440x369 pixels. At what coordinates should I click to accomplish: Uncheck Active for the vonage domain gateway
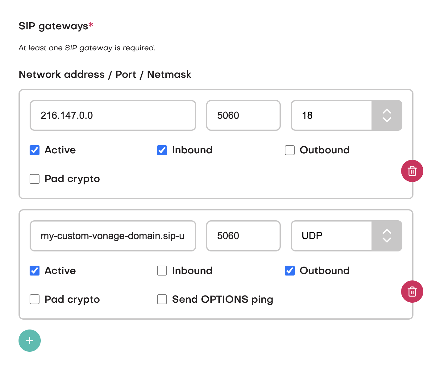(x=35, y=271)
